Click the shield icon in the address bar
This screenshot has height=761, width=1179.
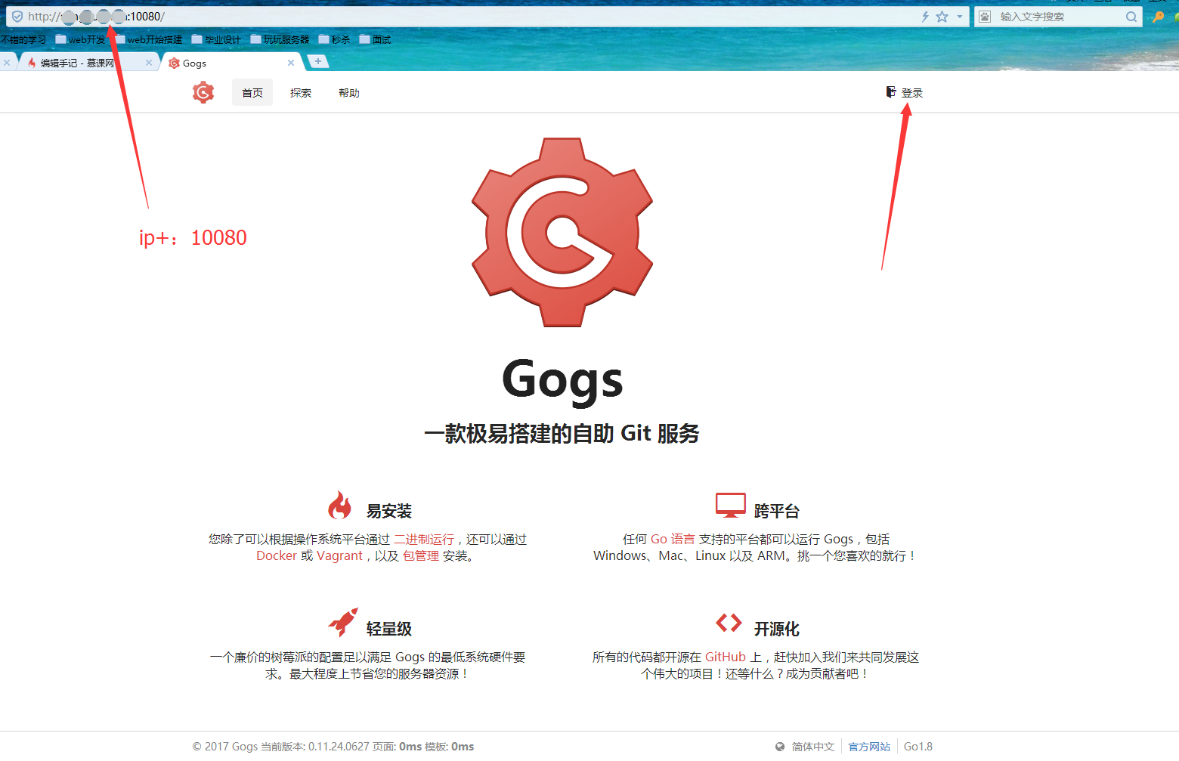17,16
